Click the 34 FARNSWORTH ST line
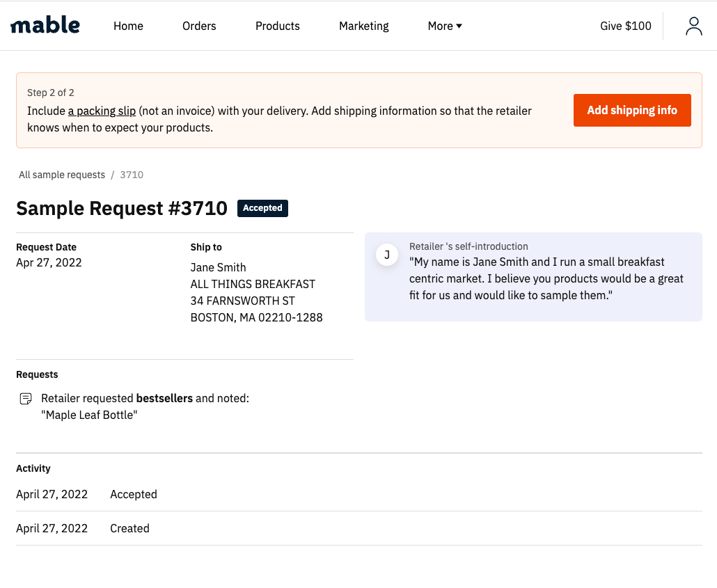The image size is (717, 588). tap(243, 301)
